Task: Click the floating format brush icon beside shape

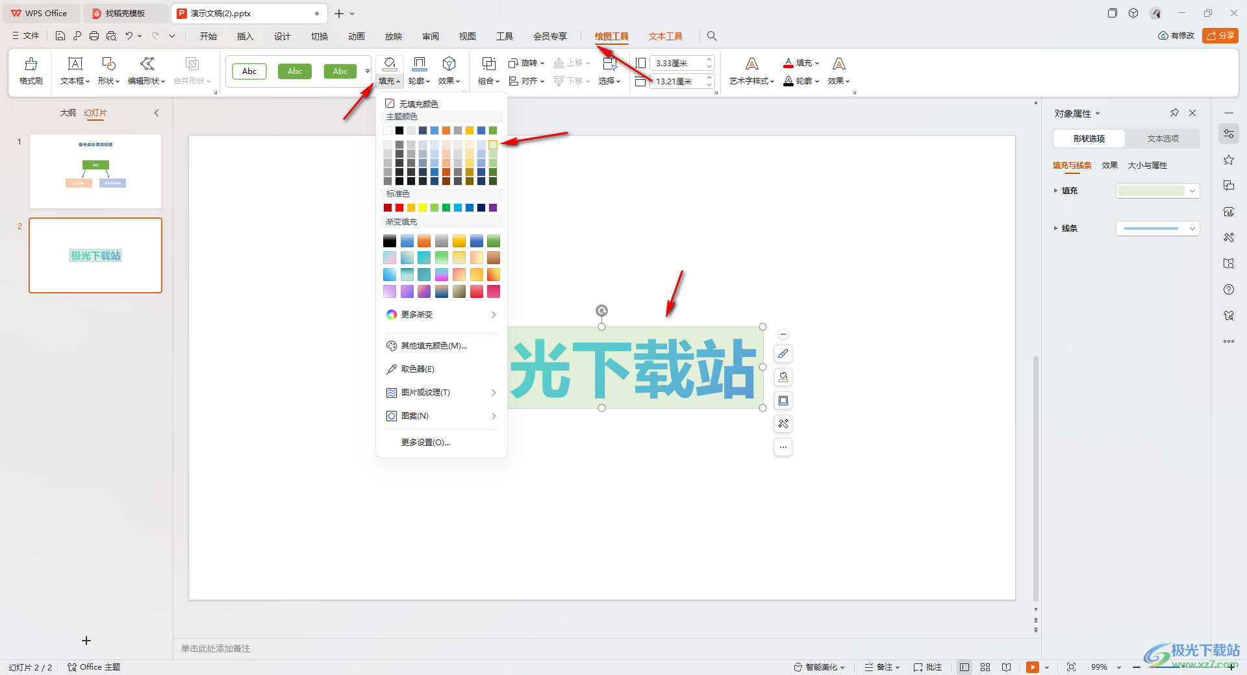Action: pyautogui.click(x=783, y=354)
